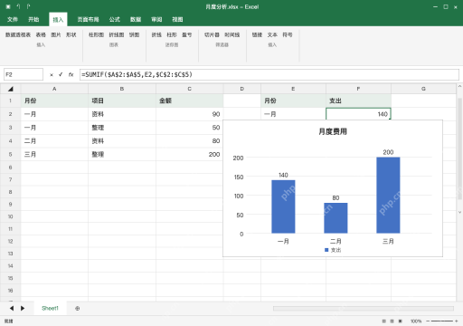Image resolution: width=463 pixels, height=326 pixels.
Task: Click 数据透视表 in the ribbon
Action: pos(18,35)
